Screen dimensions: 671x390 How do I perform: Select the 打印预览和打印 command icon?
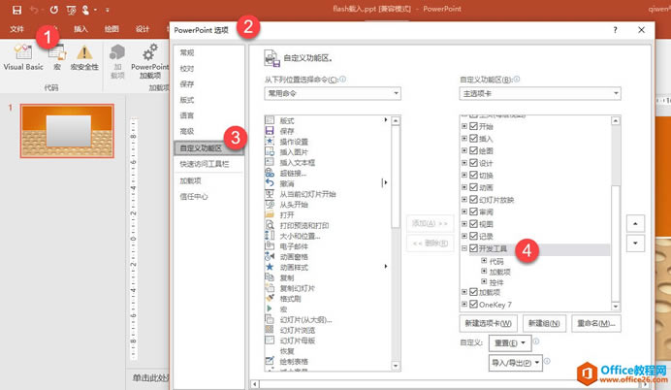[270, 225]
